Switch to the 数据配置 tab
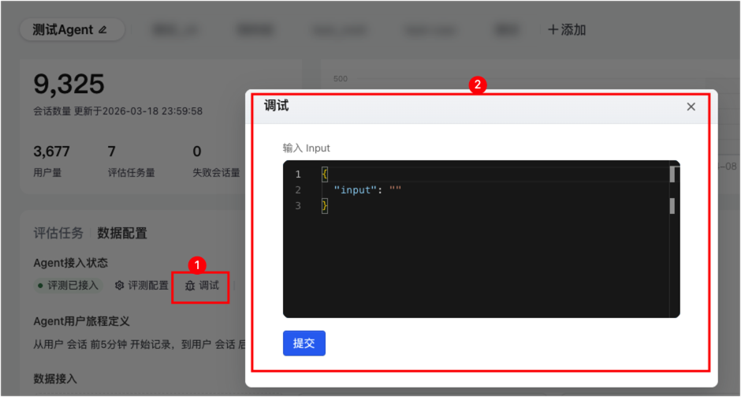741x397 pixels. [122, 233]
